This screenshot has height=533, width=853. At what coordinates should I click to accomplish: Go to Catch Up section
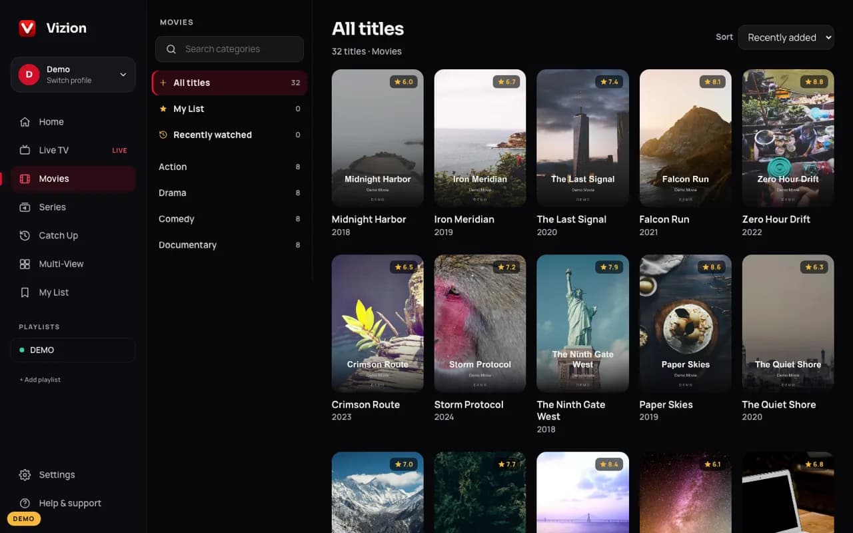pos(73,235)
